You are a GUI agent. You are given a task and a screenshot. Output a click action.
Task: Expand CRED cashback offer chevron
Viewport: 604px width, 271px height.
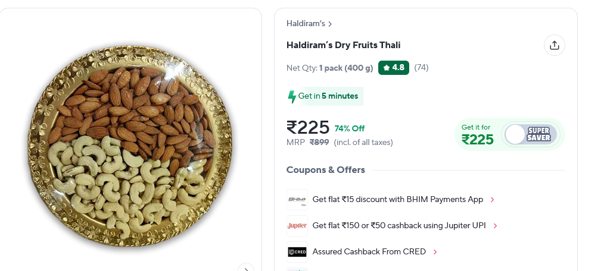click(435, 252)
